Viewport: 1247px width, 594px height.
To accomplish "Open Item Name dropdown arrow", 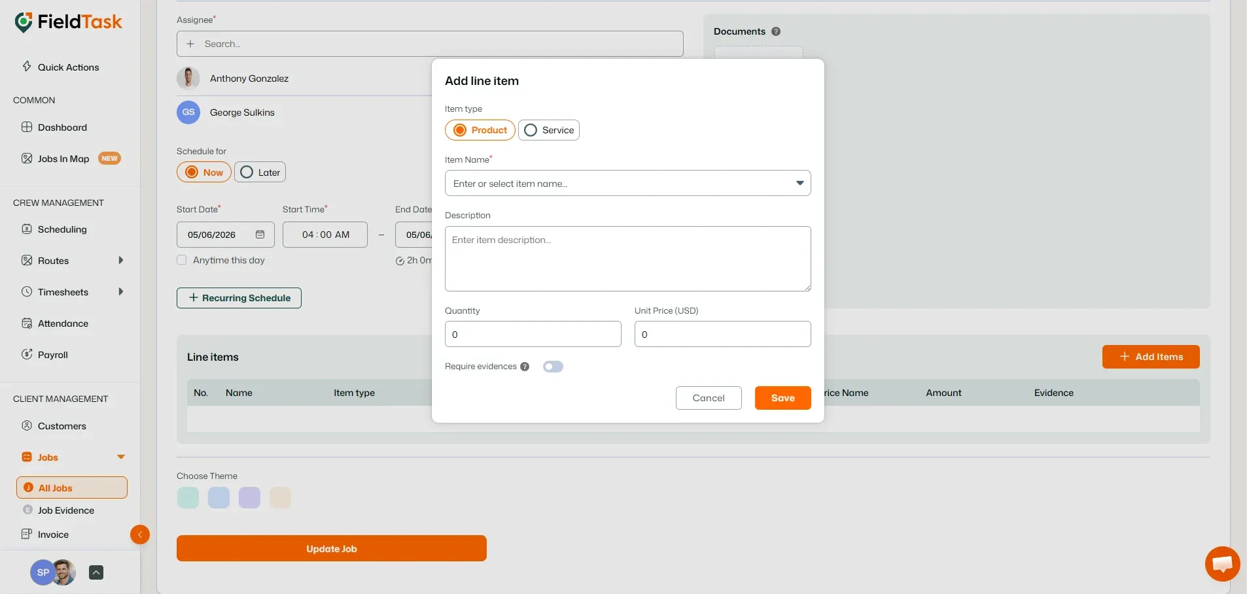I will pyautogui.click(x=799, y=183).
